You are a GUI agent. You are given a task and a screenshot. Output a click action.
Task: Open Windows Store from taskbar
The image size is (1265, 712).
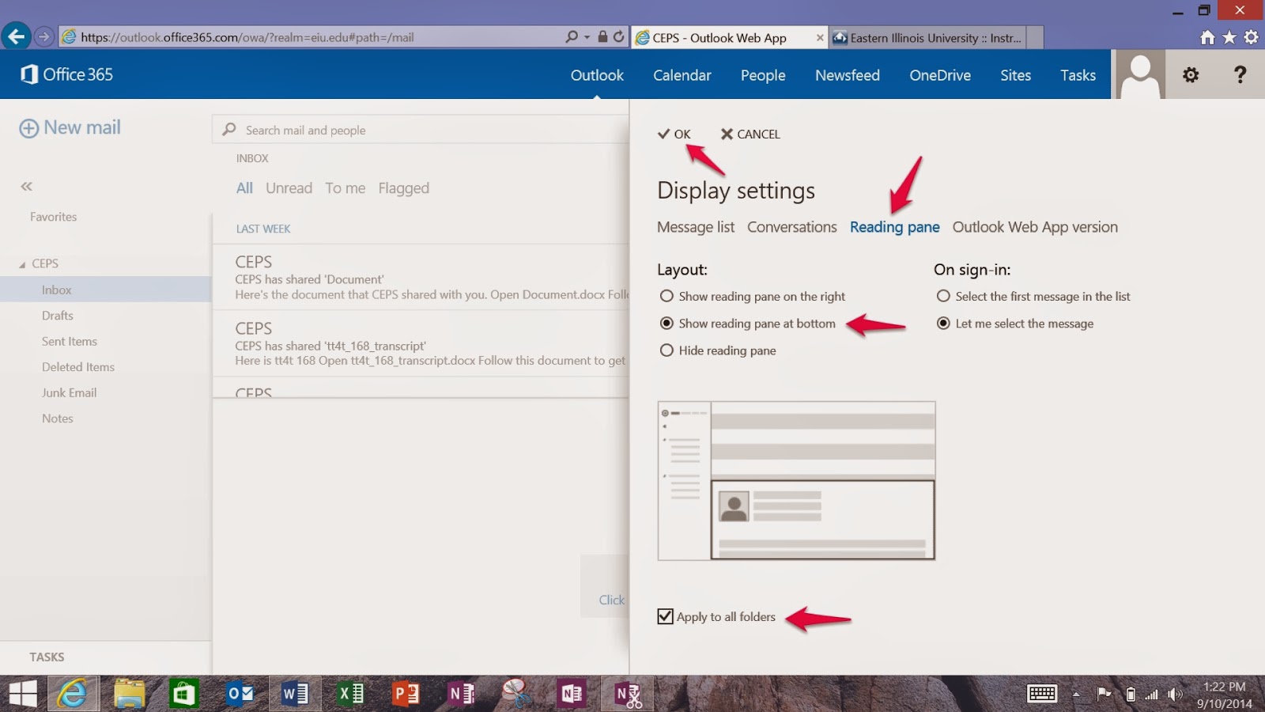pyautogui.click(x=183, y=694)
